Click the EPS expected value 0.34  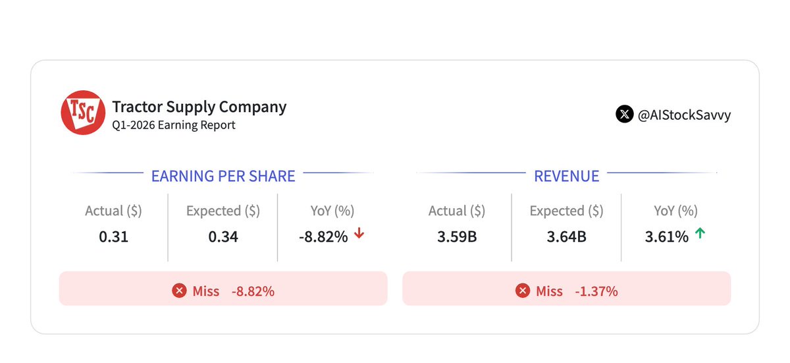223,237
